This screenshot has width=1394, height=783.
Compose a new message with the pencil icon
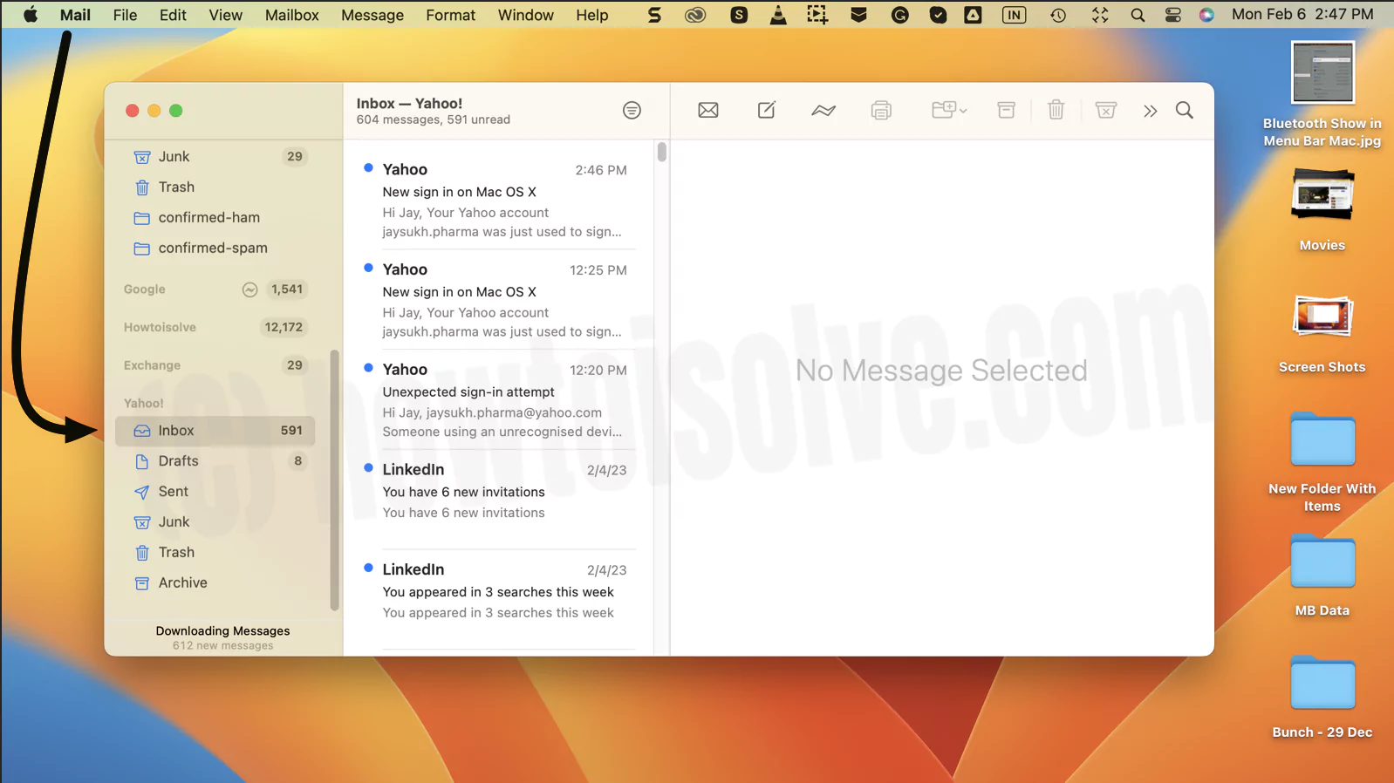766,110
